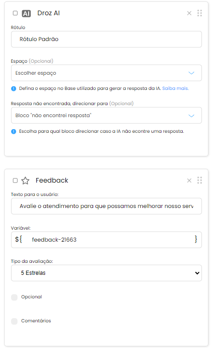Enable the Comentários toggle
The height and width of the screenshot is (350, 213).
point(14,321)
